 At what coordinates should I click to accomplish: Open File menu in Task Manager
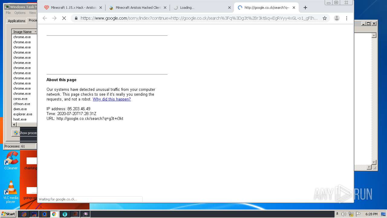tap(8, 13)
